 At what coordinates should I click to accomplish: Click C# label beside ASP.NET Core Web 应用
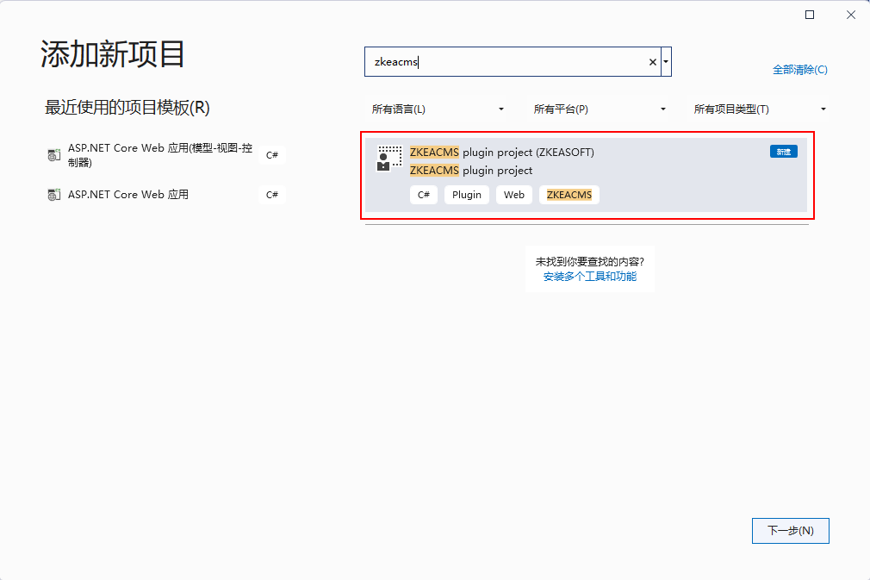[272, 195]
